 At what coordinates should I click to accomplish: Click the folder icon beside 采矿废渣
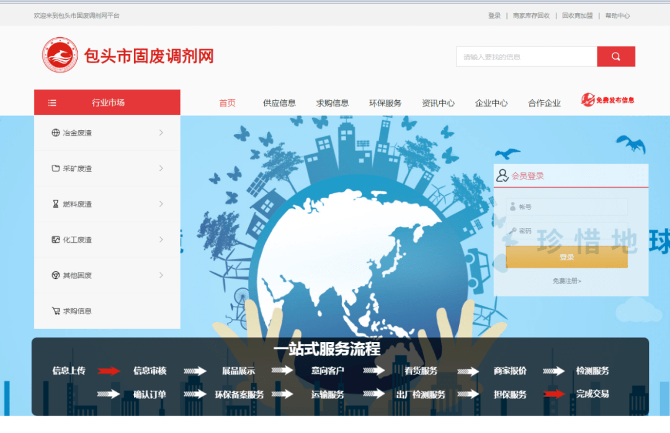pyautogui.click(x=55, y=168)
